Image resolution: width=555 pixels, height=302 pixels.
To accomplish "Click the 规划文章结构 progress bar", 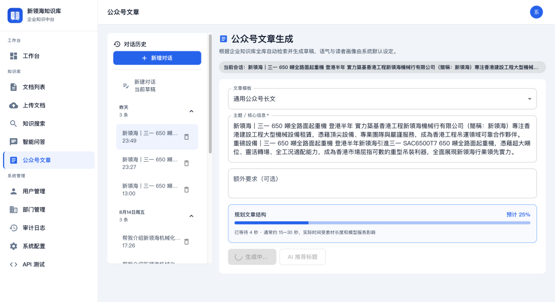I will click(382, 223).
